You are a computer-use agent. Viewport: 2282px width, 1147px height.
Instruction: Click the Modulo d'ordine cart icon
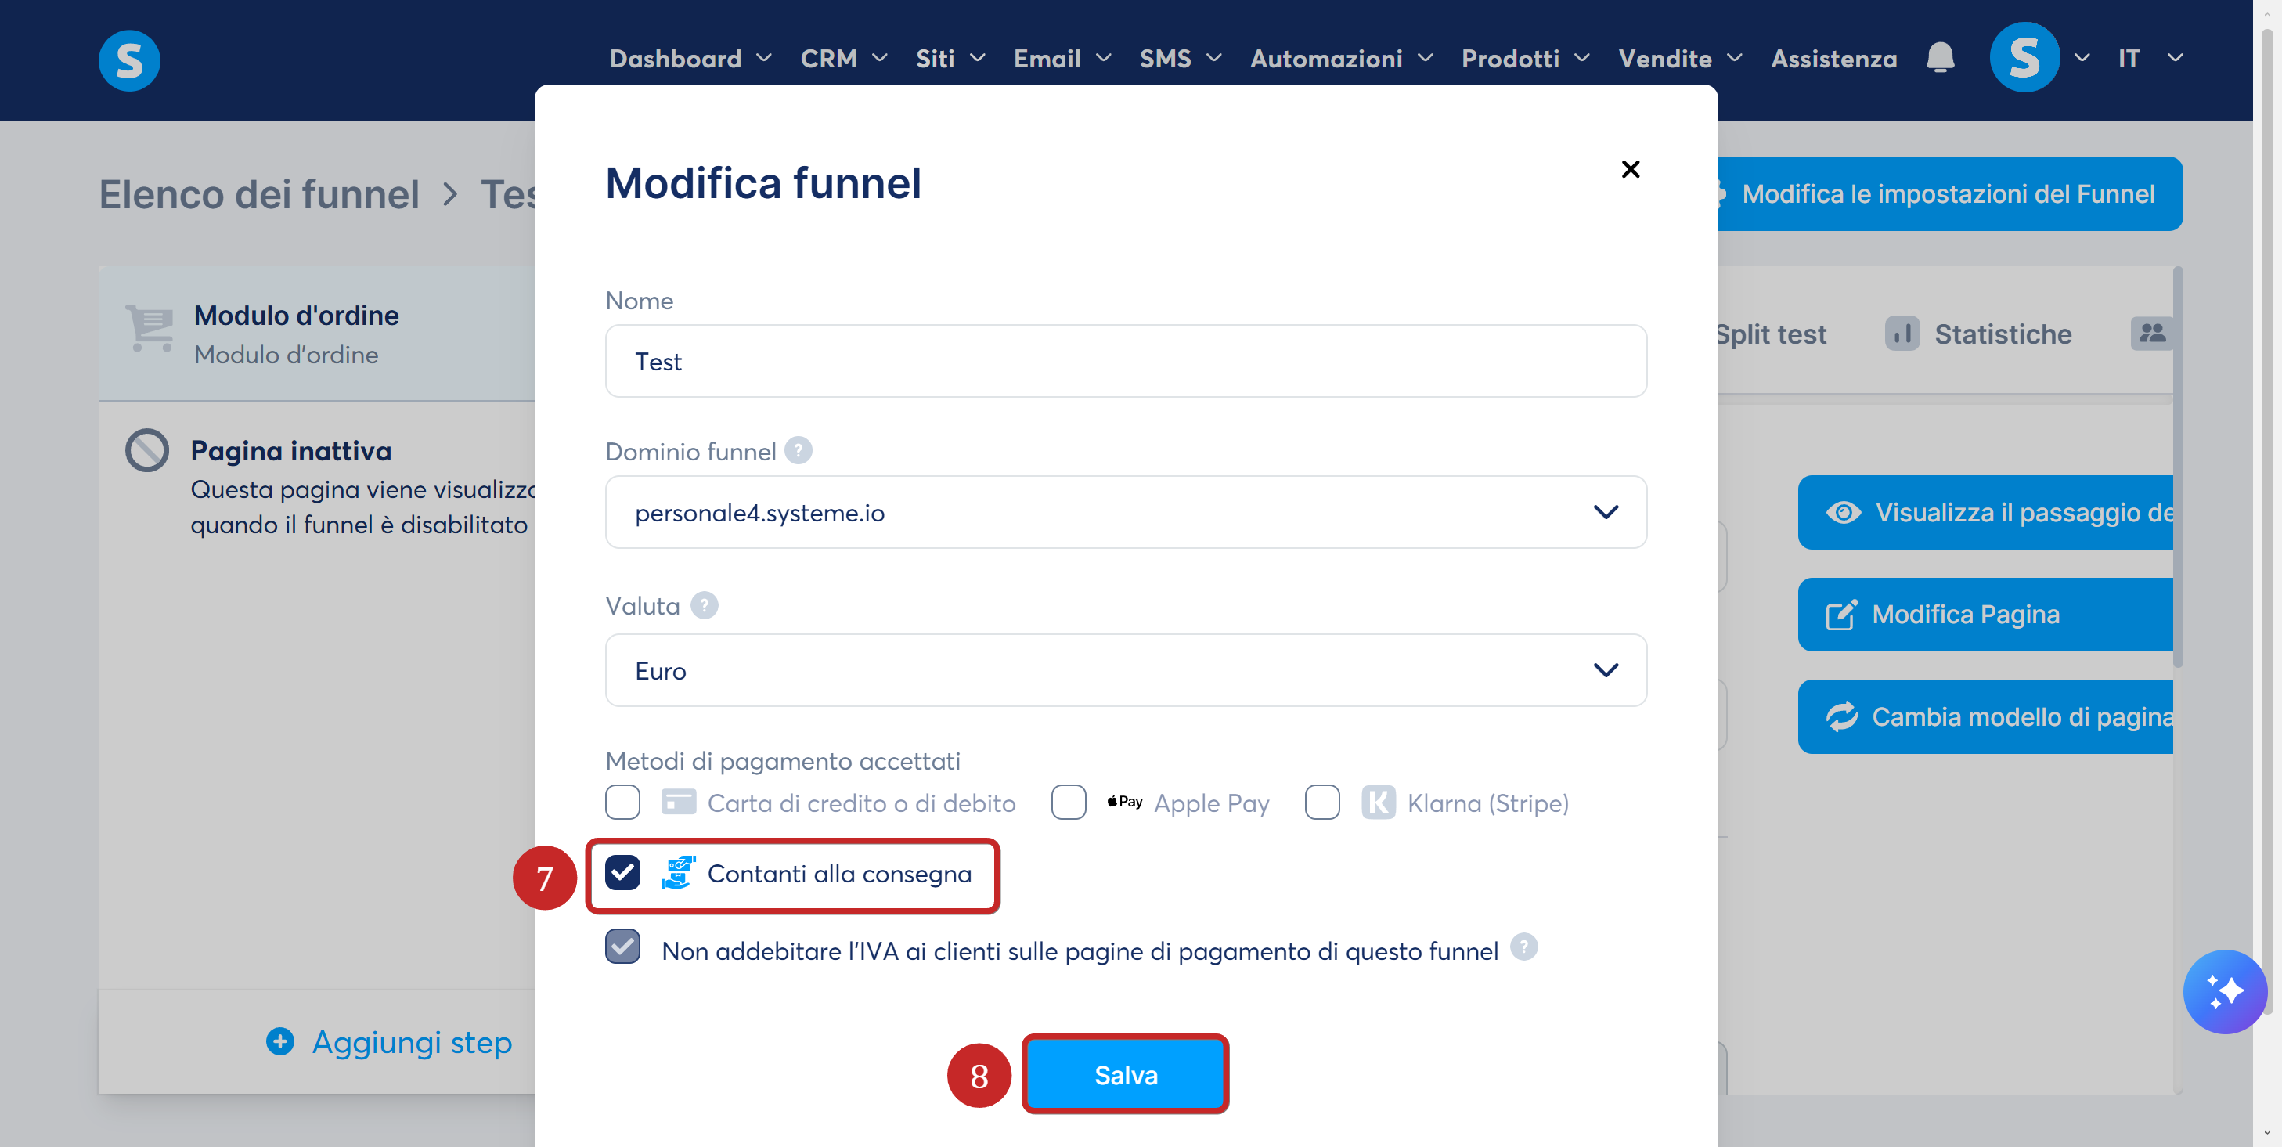[x=150, y=329]
